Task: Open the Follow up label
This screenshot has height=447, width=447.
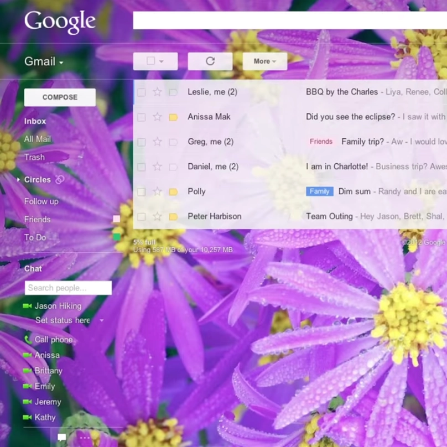Action: (x=41, y=201)
